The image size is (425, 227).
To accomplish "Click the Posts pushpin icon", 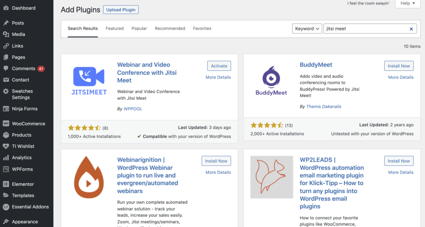I will [6, 23].
